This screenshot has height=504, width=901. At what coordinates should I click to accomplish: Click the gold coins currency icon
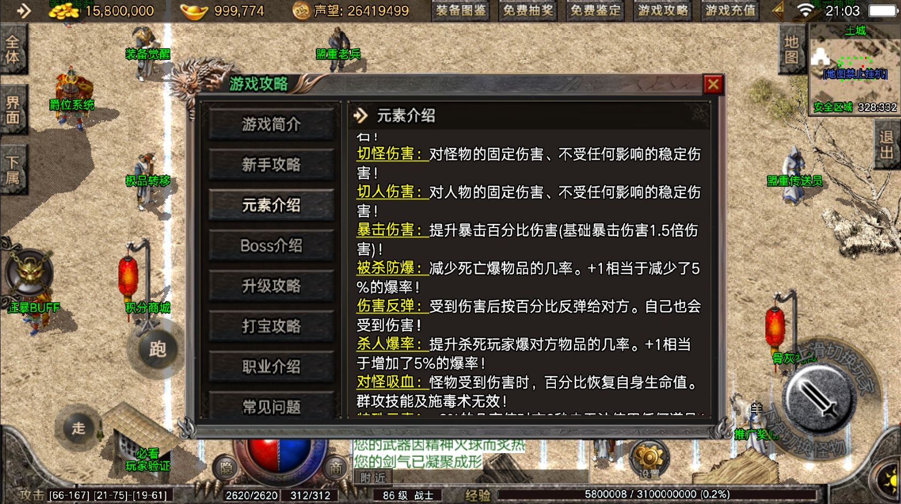point(64,10)
